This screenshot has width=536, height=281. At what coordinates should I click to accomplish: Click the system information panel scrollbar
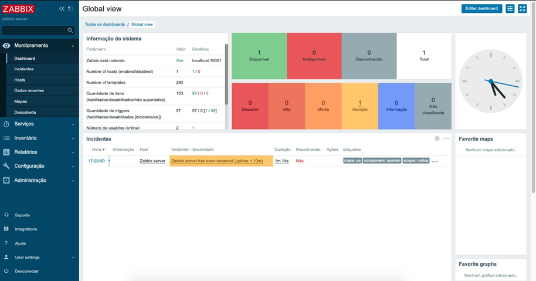point(226,74)
